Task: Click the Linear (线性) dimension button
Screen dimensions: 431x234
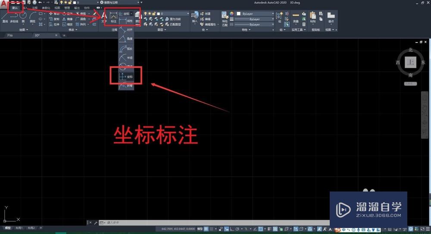Action: click(x=126, y=21)
